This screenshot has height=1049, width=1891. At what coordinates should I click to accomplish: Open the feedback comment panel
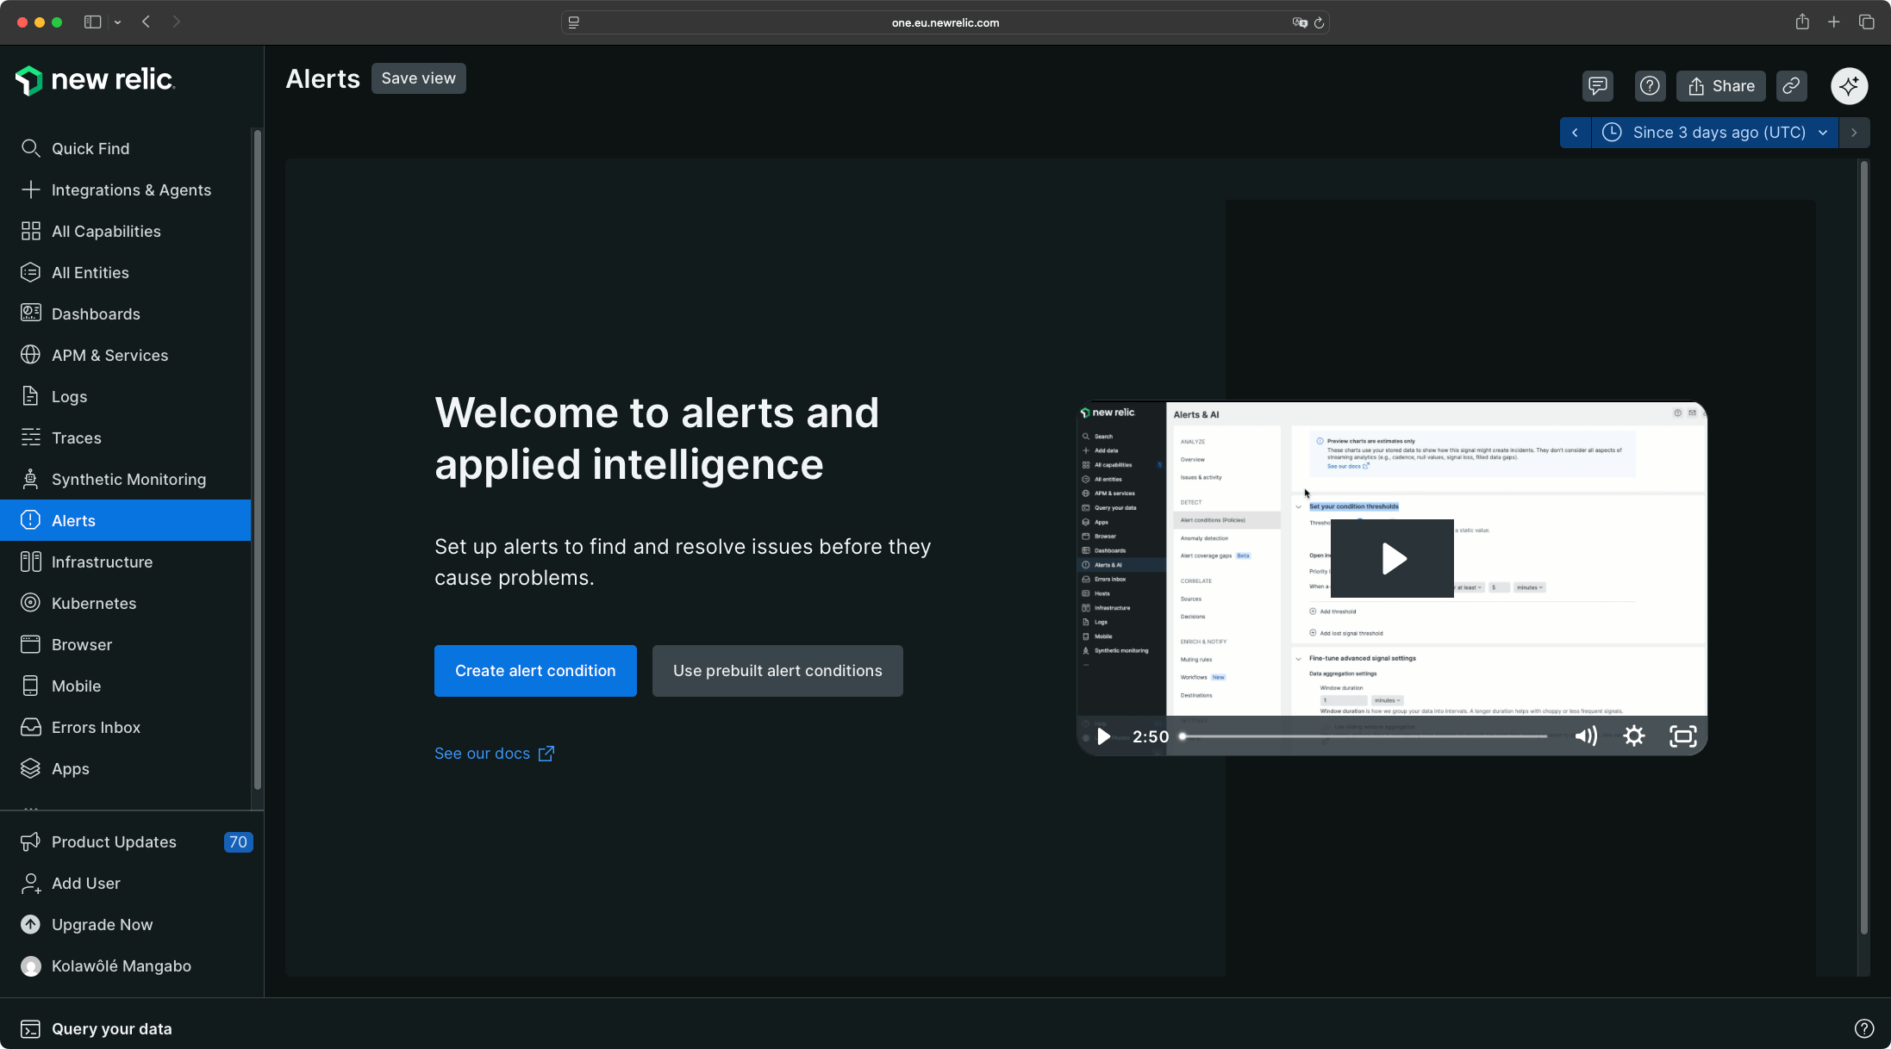pos(1597,85)
